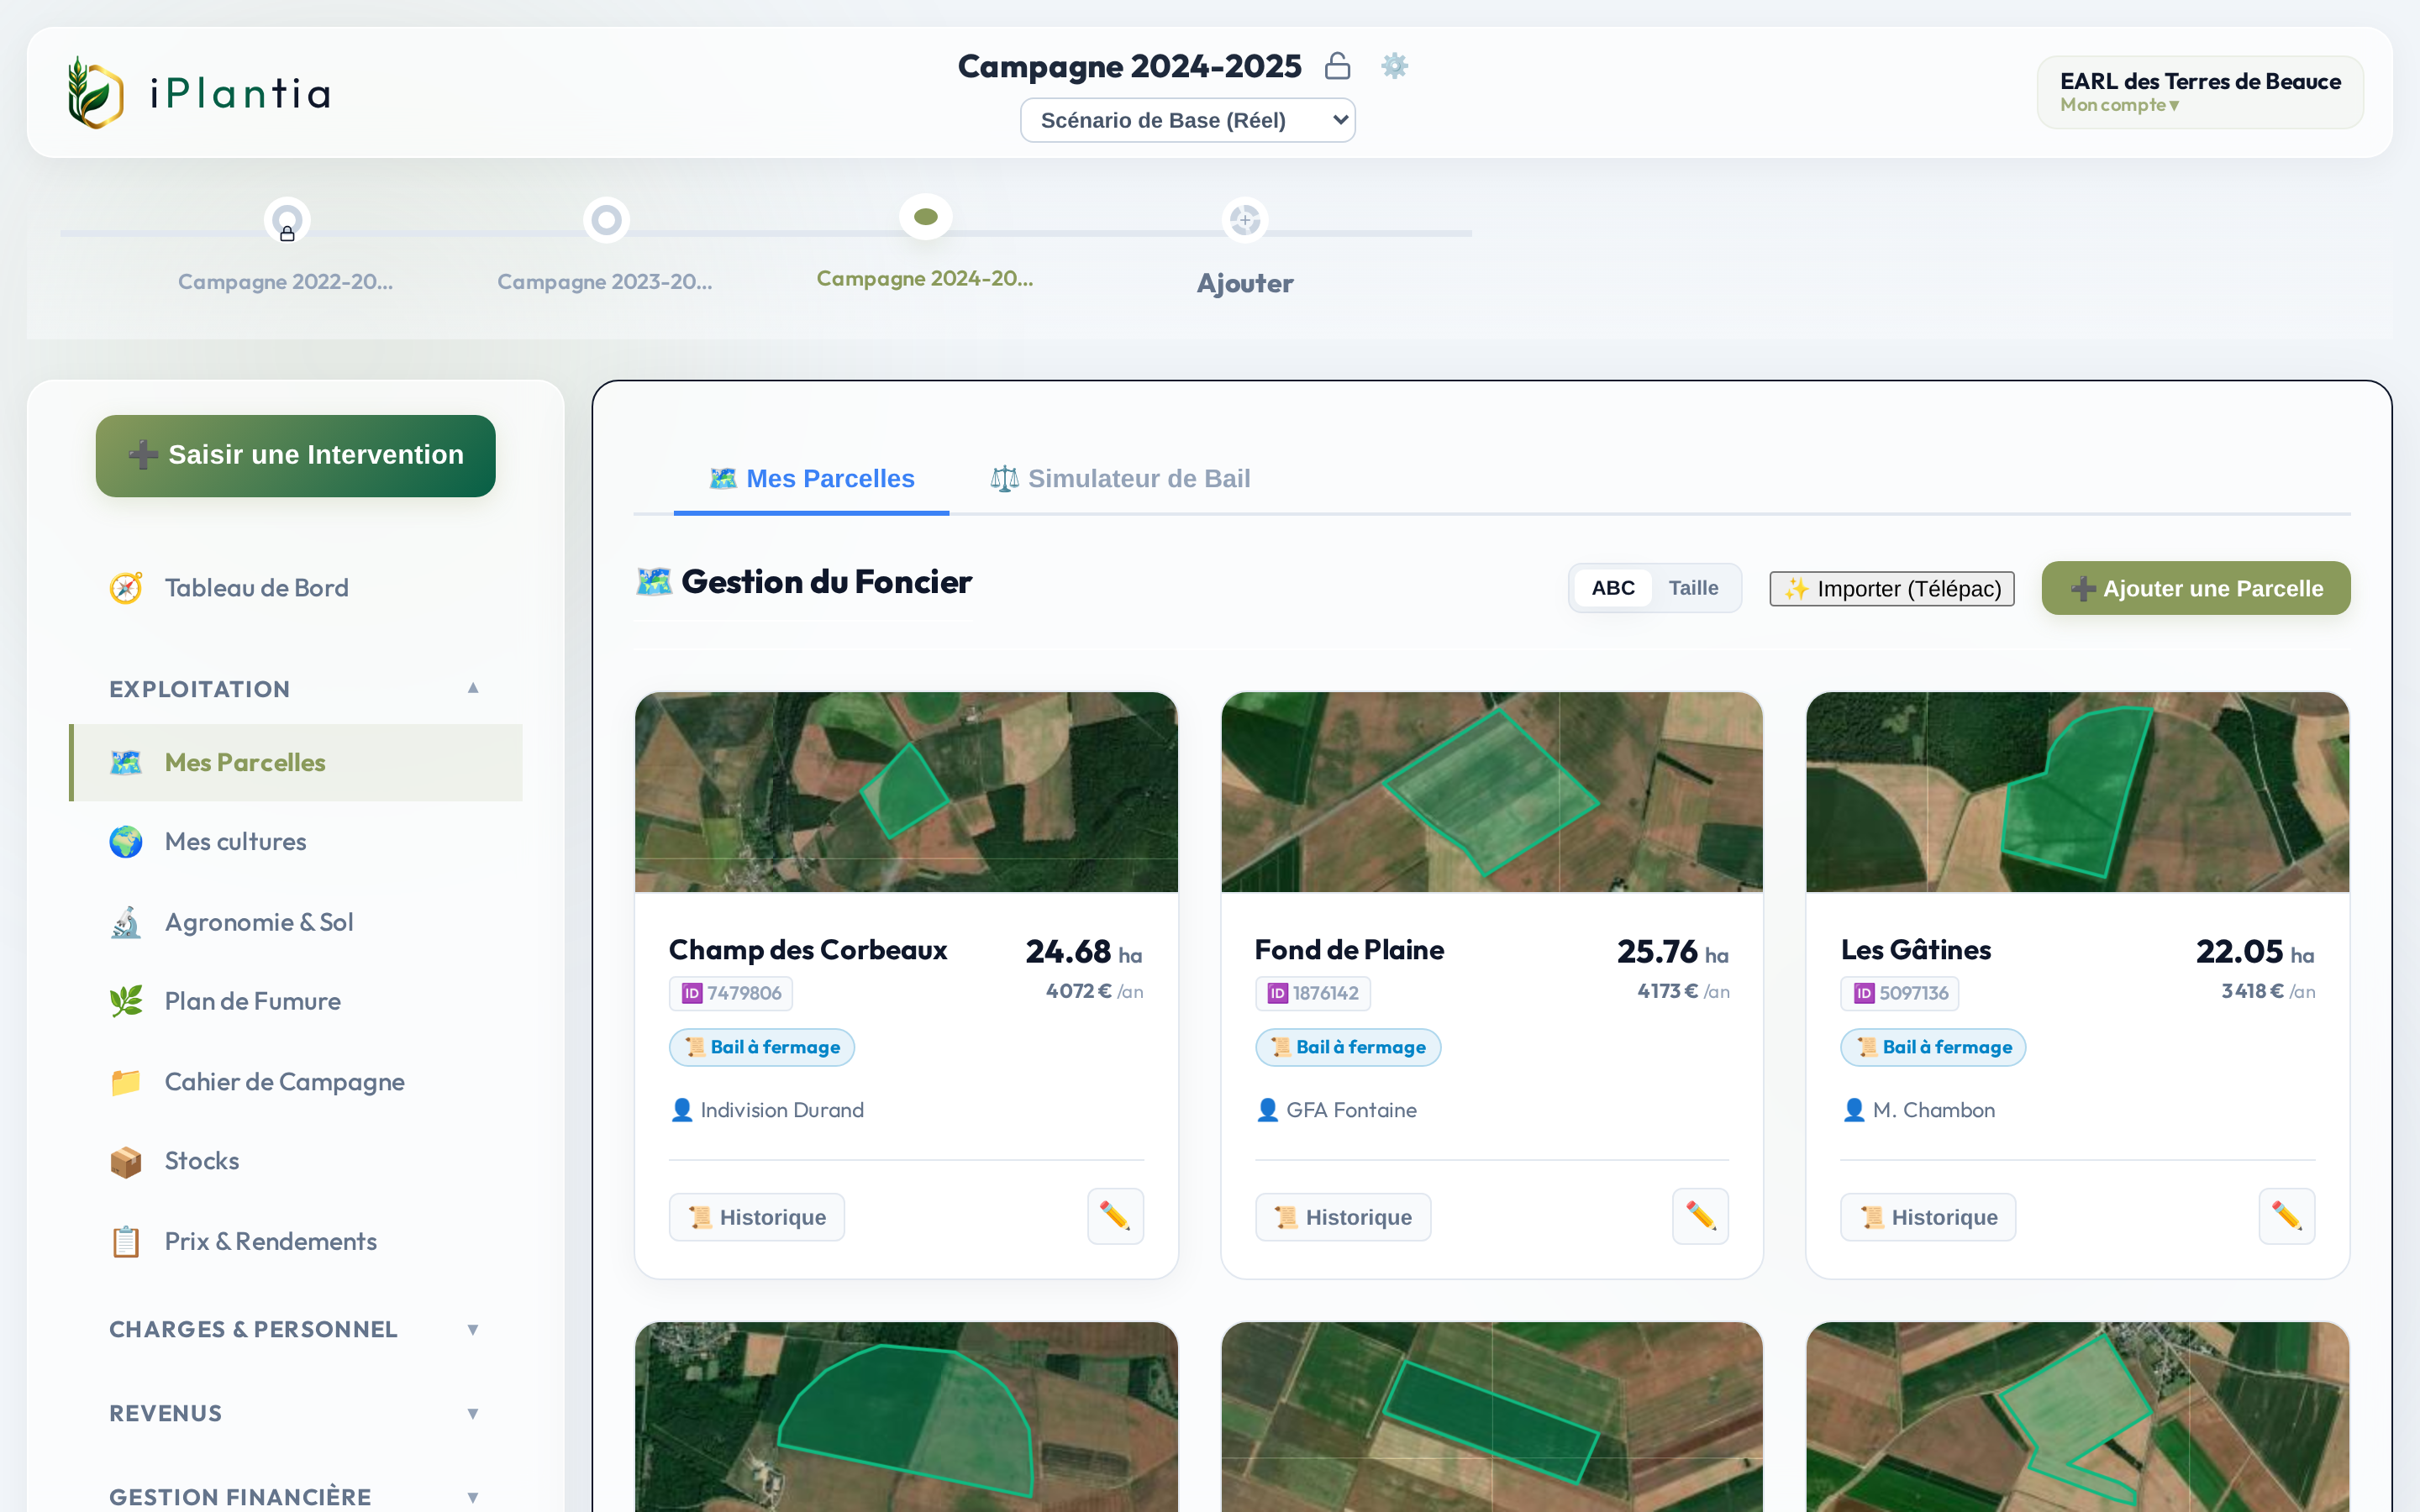
Task: Open the Scénario de Base (Réel) dropdown
Action: point(1188,120)
